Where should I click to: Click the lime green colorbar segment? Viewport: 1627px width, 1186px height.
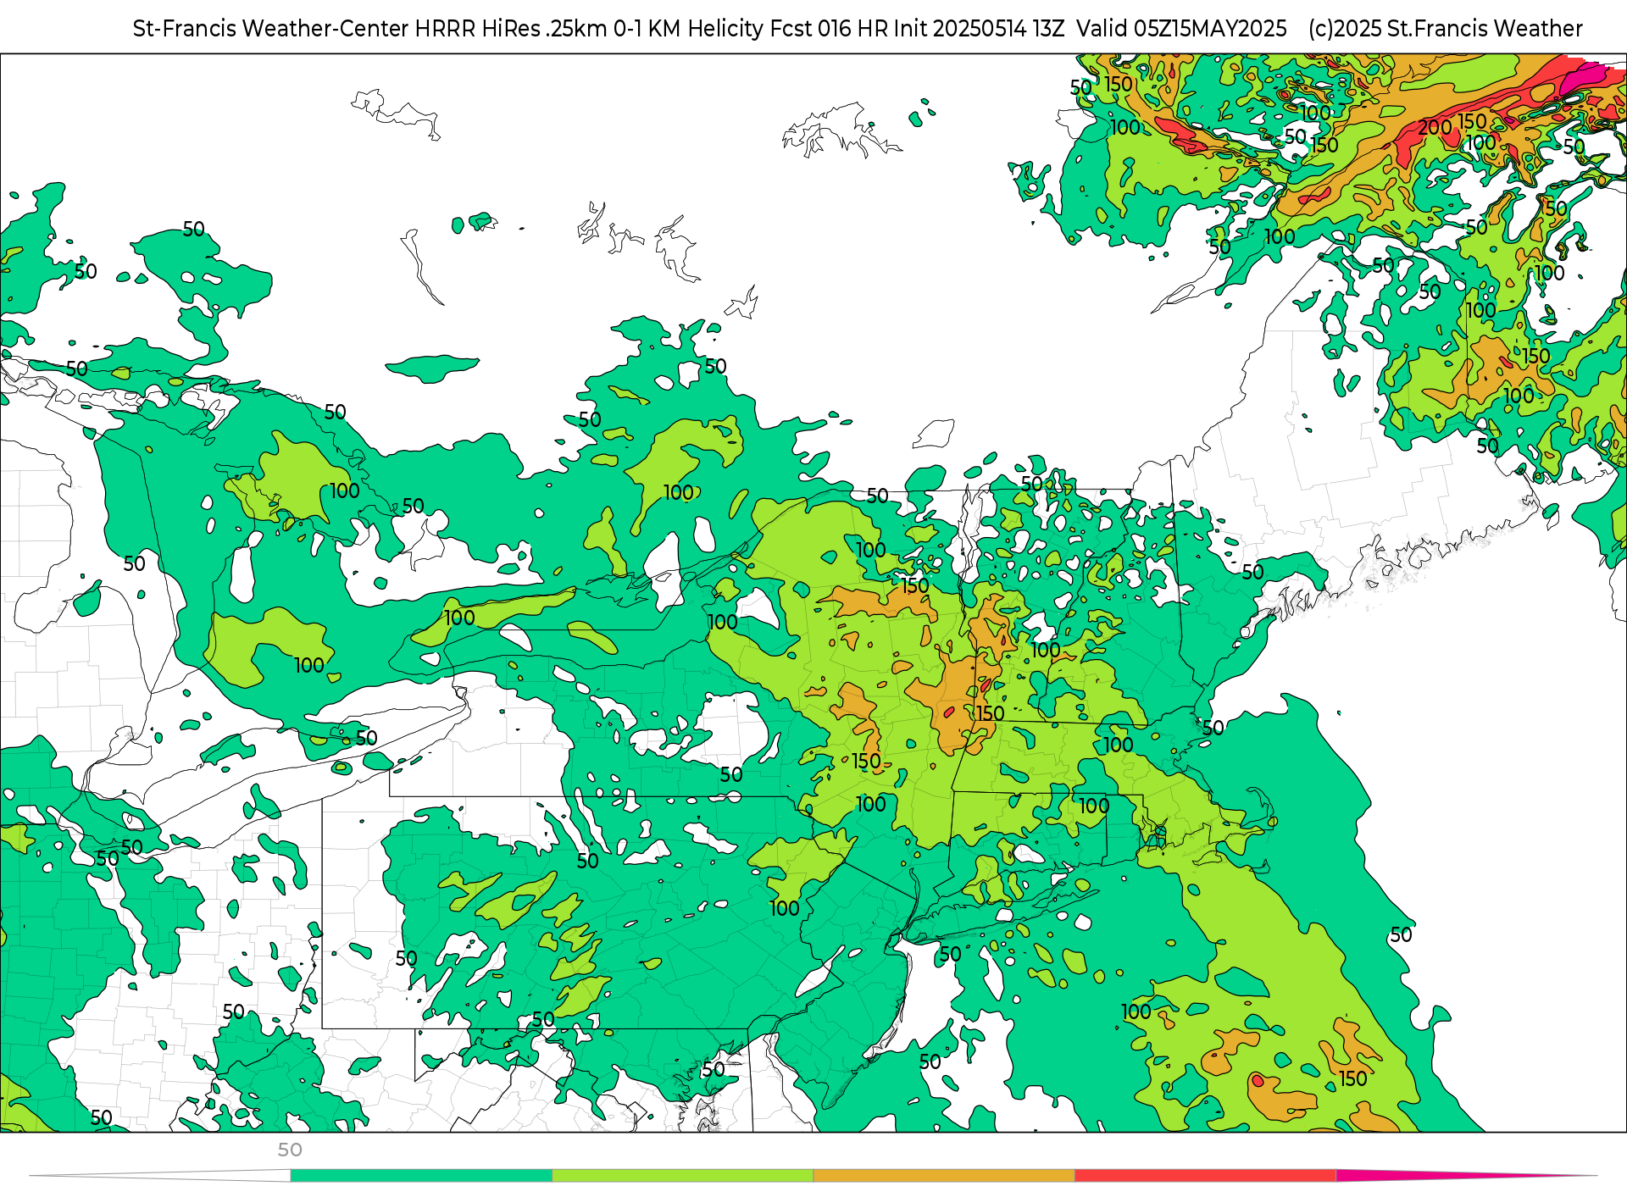pyautogui.click(x=683, y=1176)
